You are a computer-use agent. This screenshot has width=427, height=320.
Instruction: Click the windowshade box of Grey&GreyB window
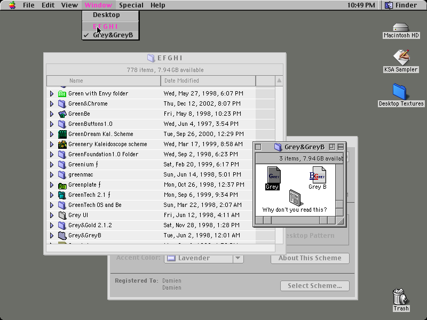[341, 147]
